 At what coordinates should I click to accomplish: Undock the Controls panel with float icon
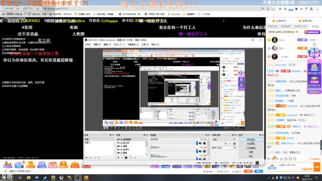[x=260, y=135]
